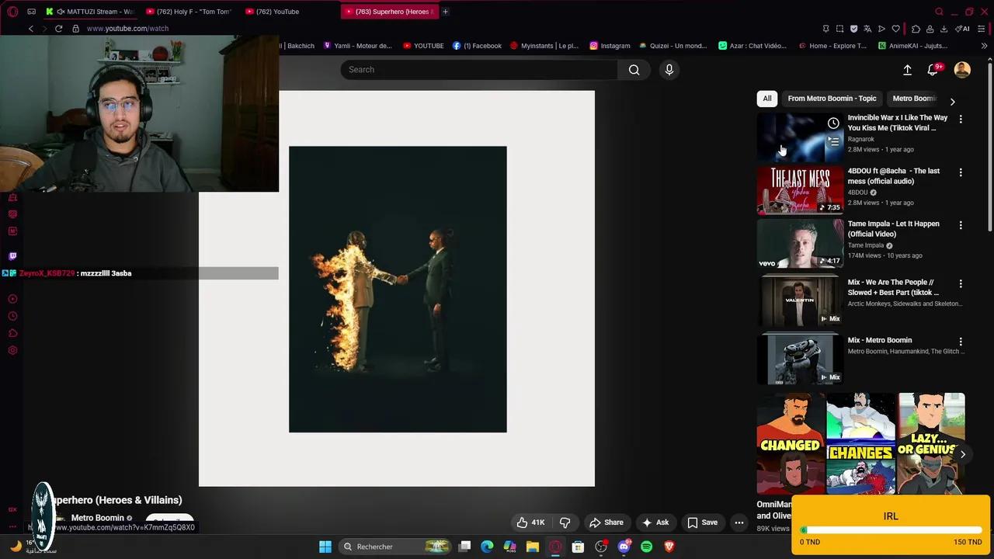Open the (1) Facebook bookmark
Viewport: 994px width, 559px height.
477,46
